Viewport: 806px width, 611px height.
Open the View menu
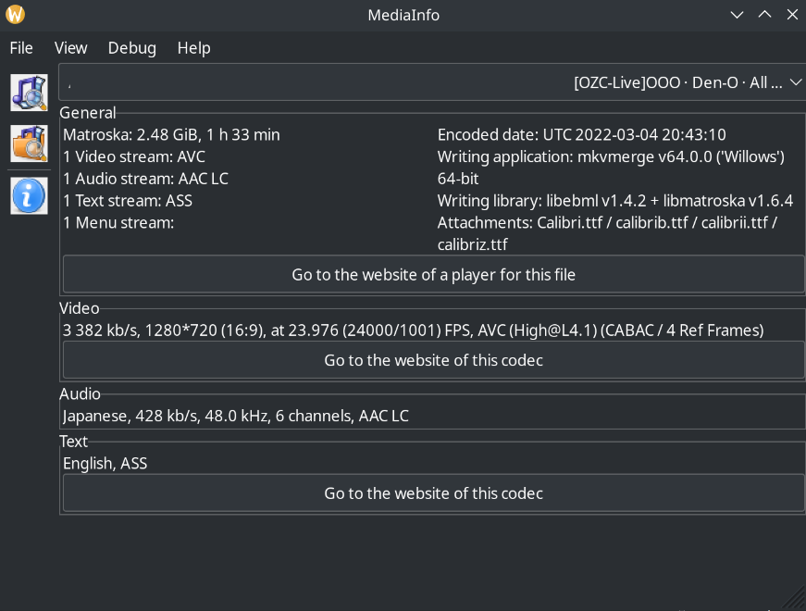[70, 47]
